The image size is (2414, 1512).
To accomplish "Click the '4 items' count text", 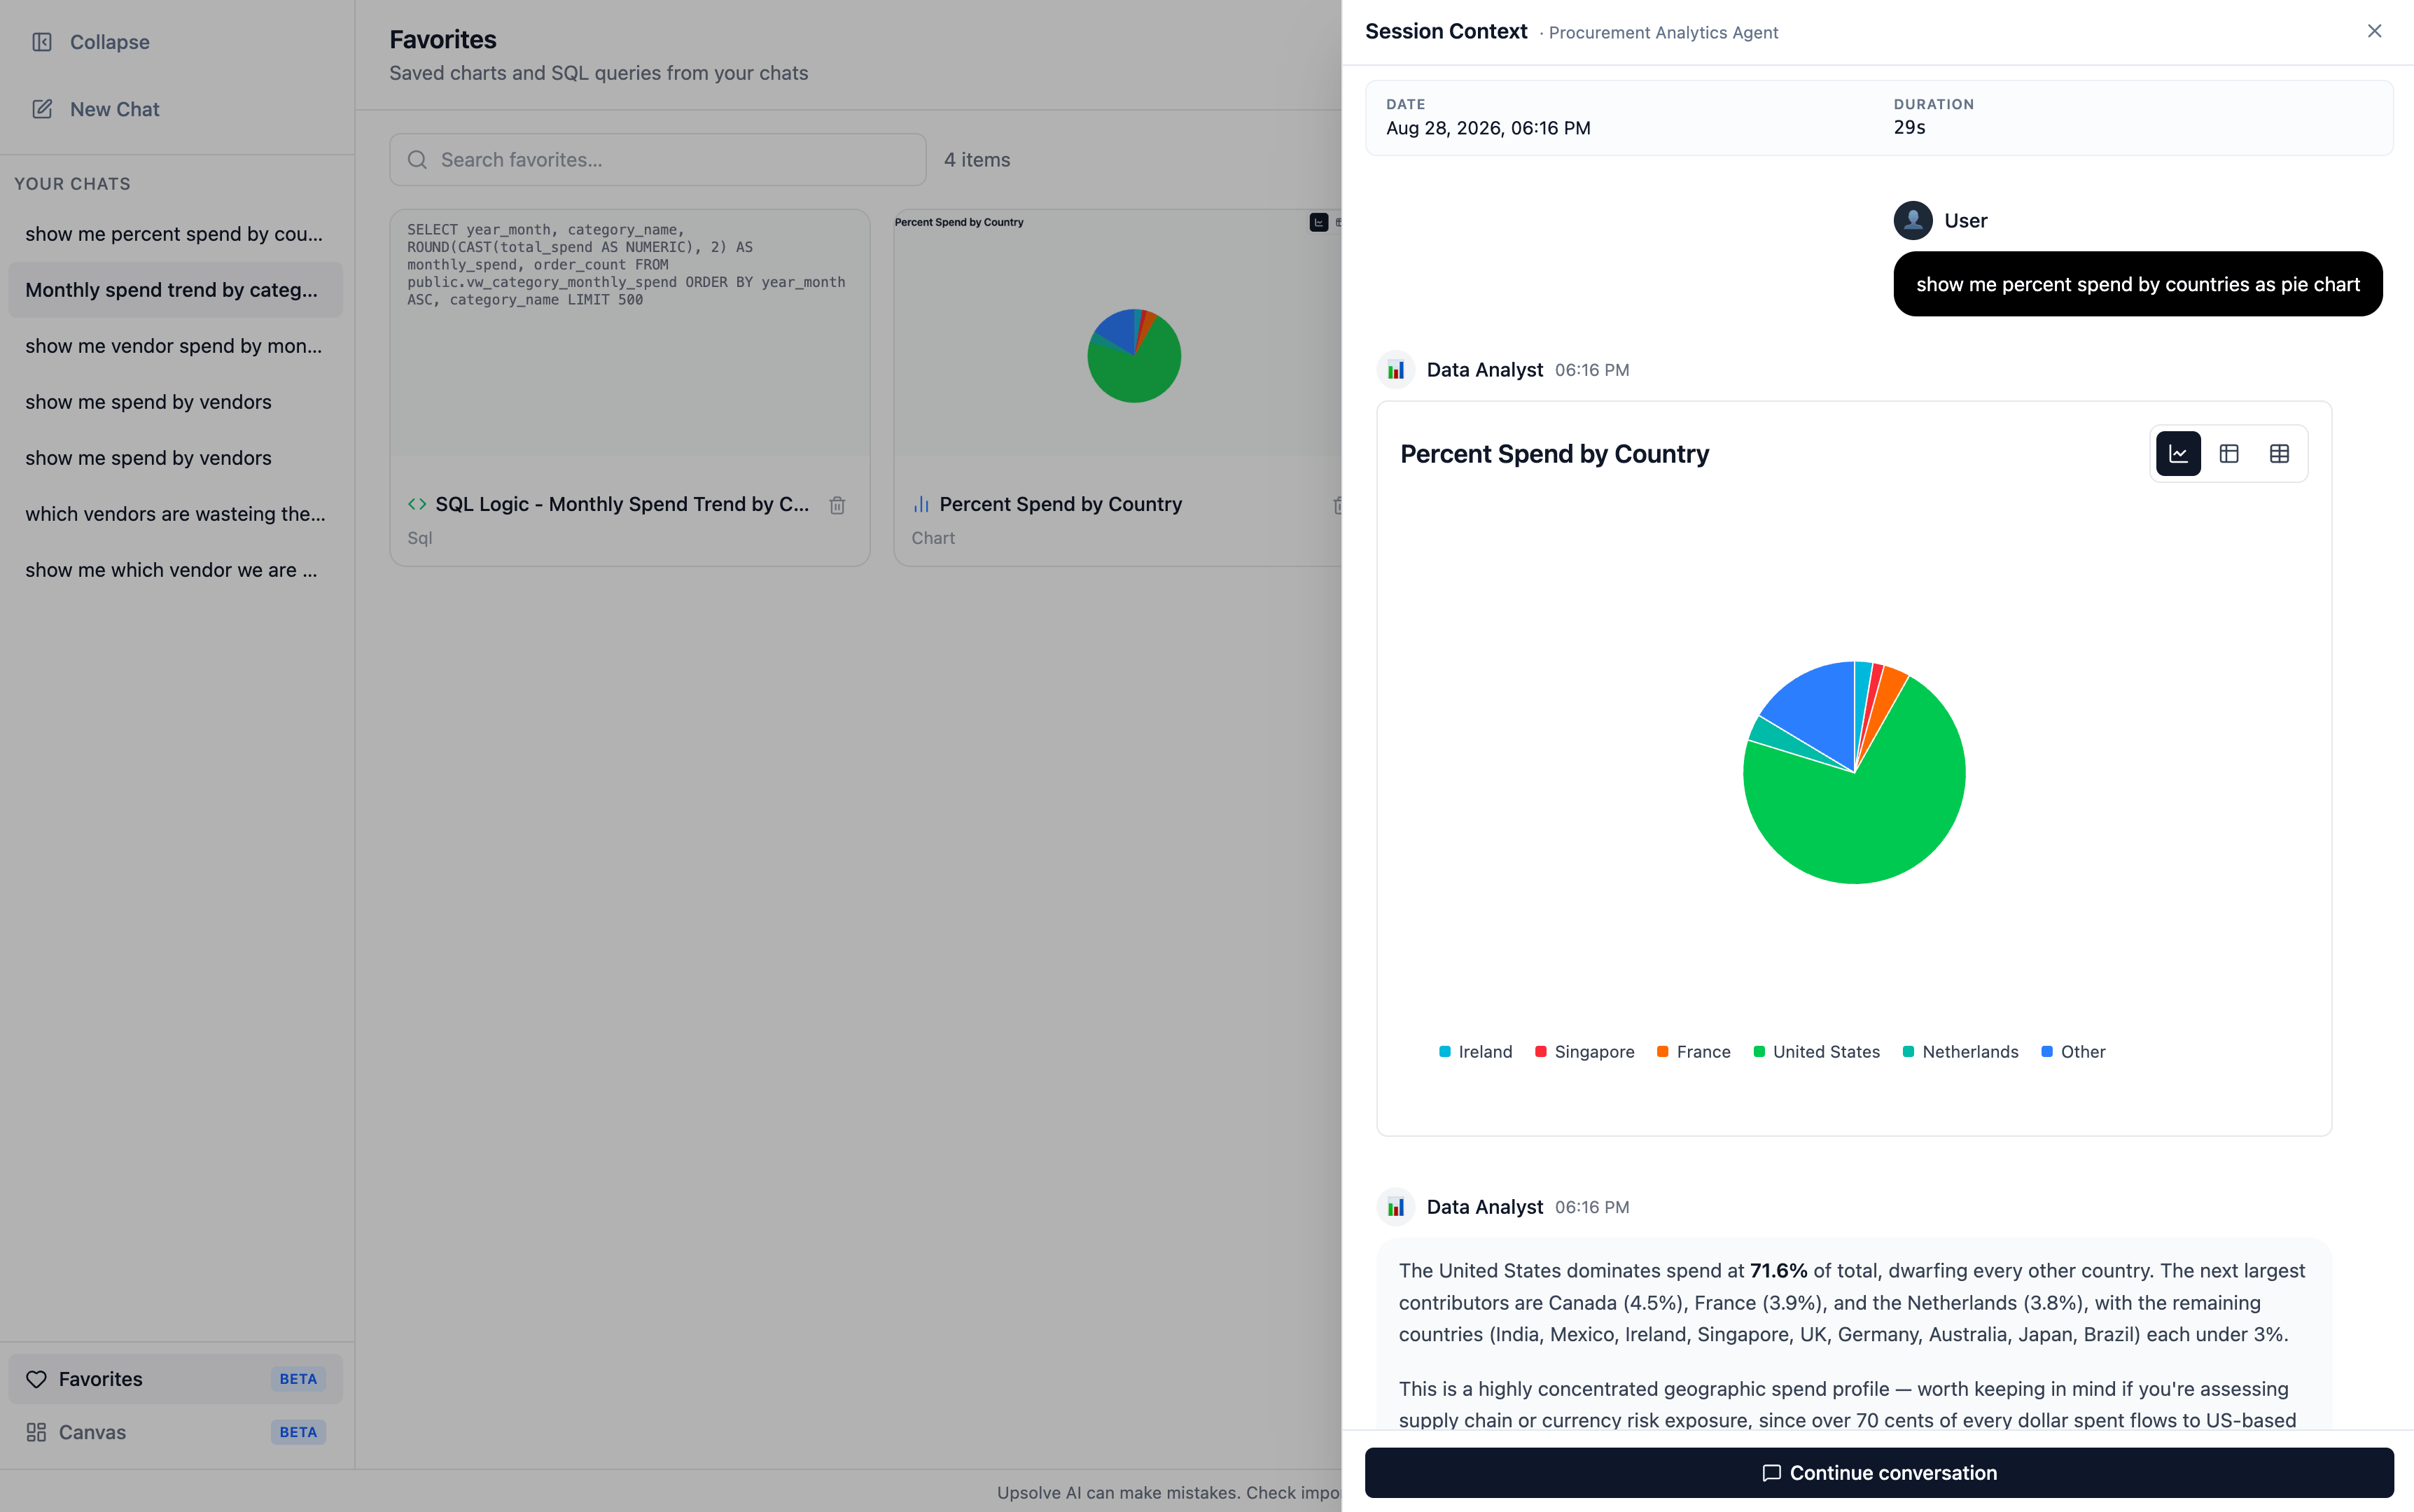I will 977,160.
